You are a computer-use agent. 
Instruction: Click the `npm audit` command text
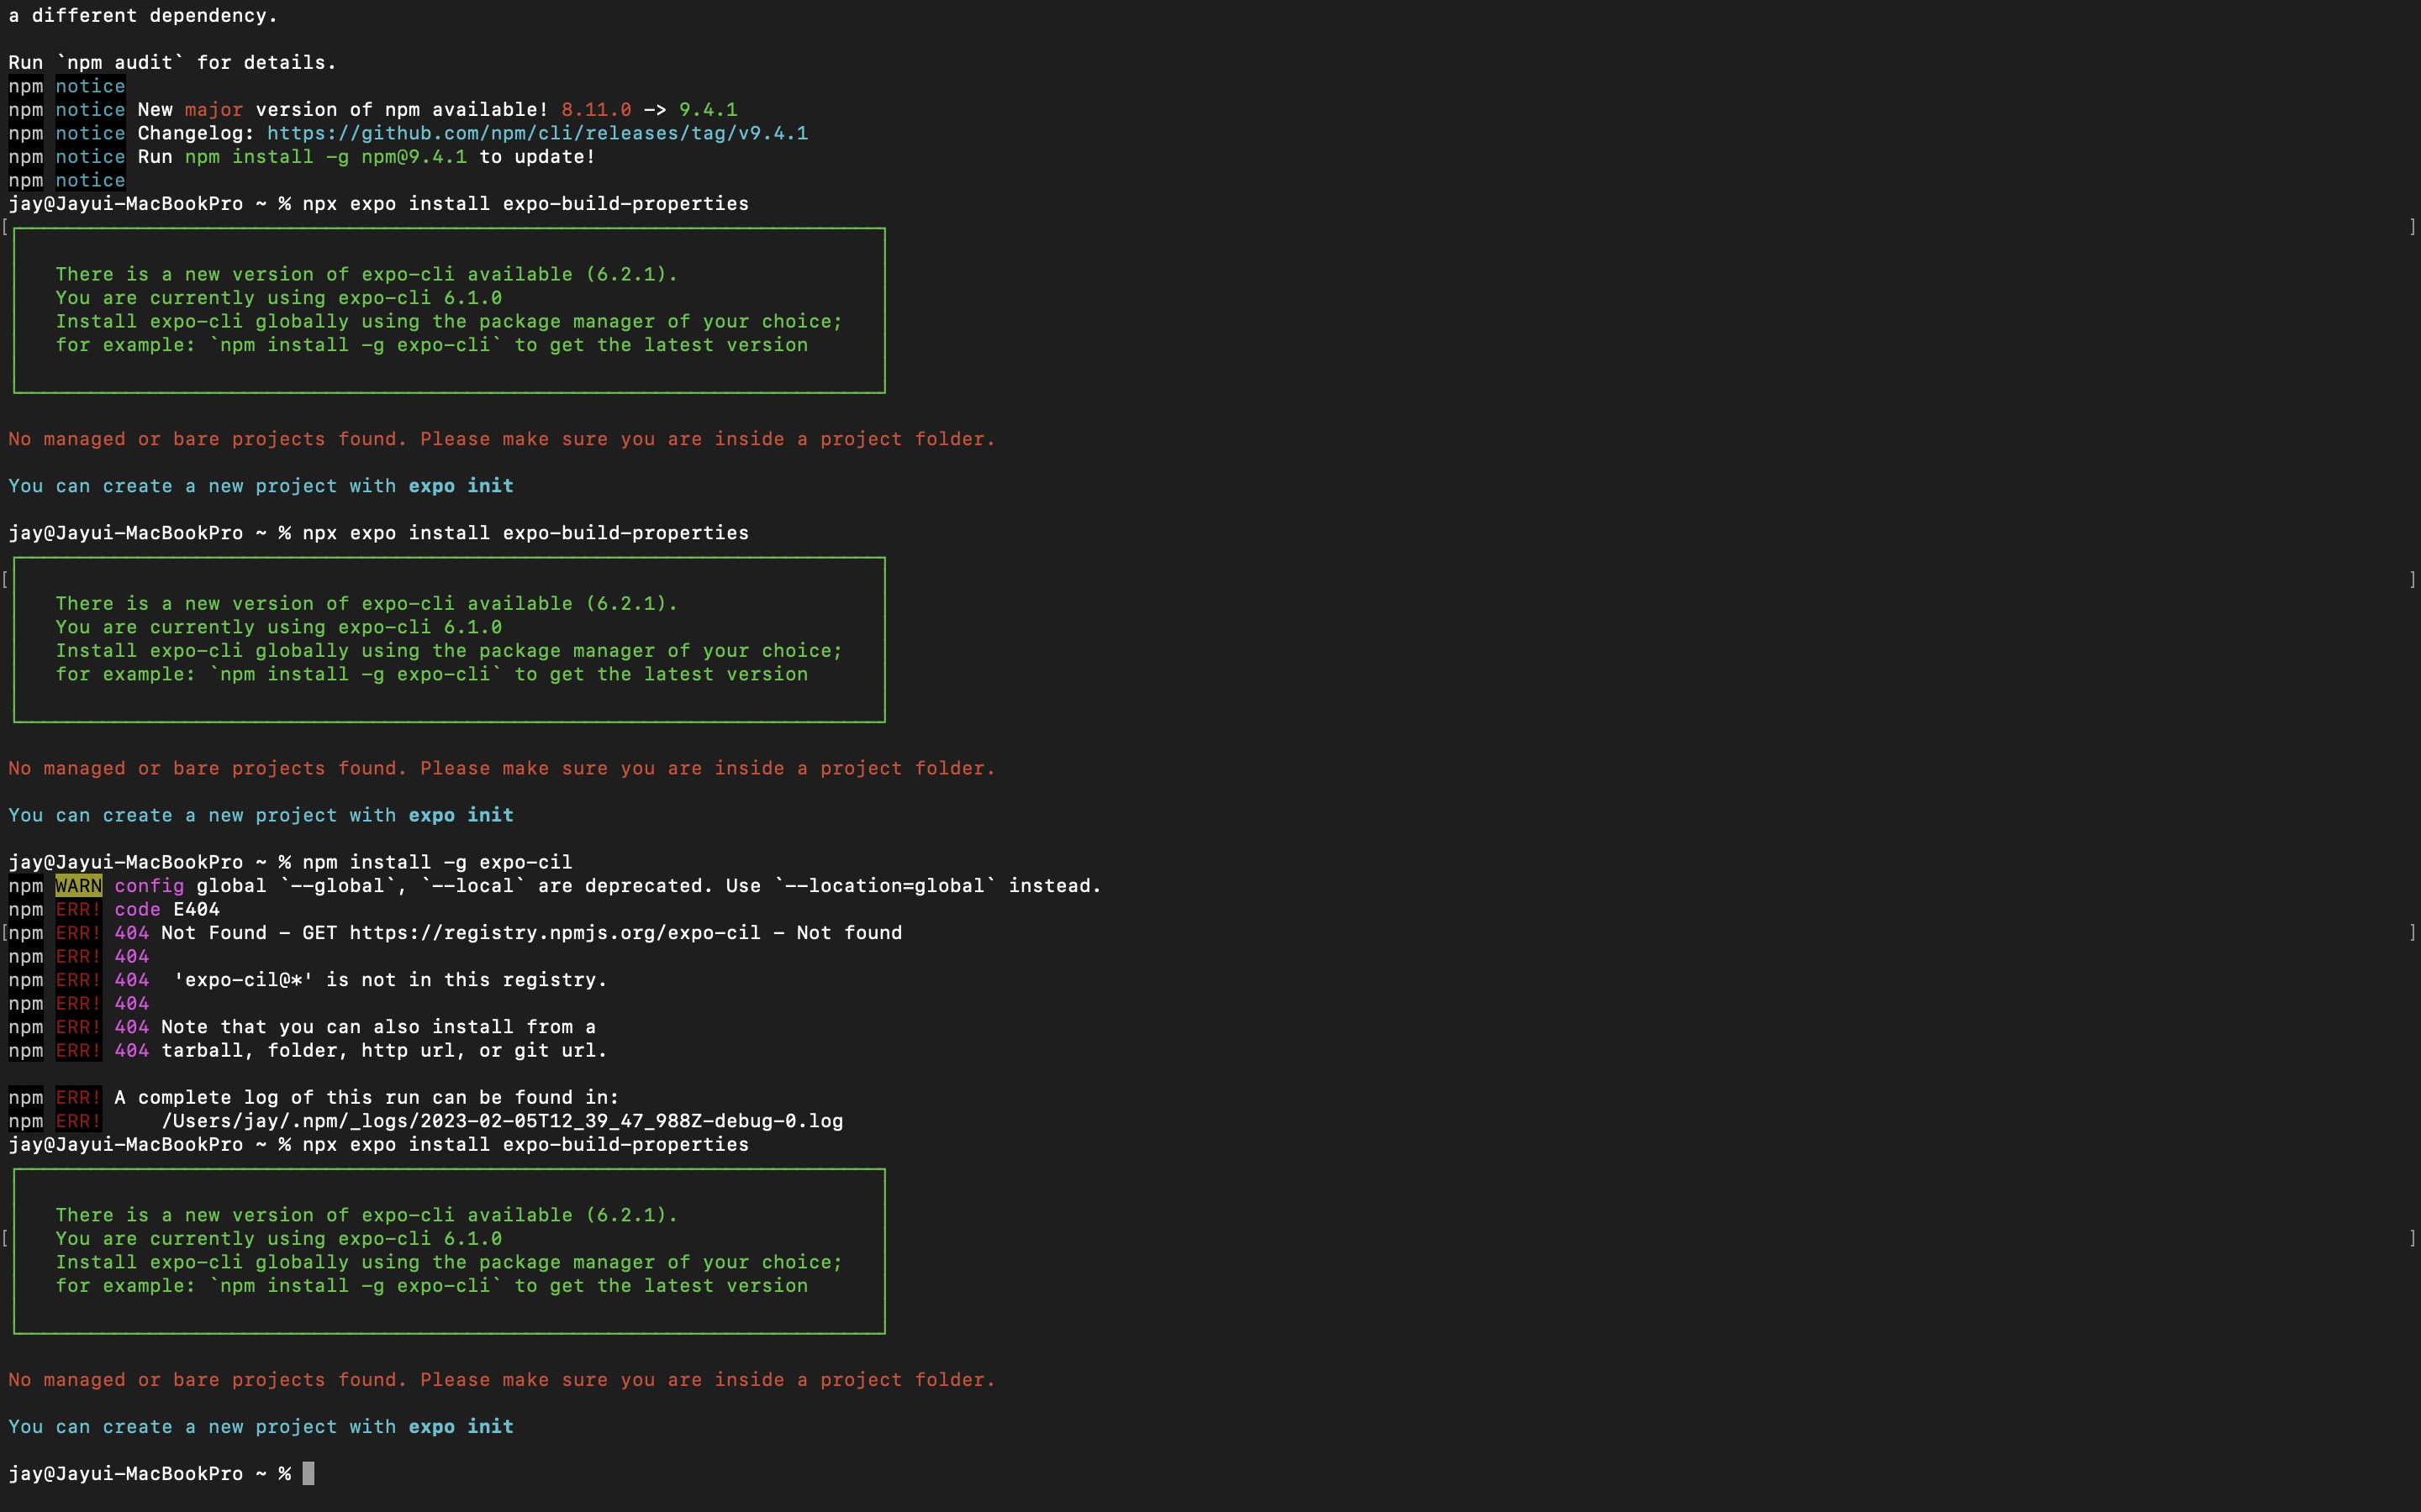(120, 63)
